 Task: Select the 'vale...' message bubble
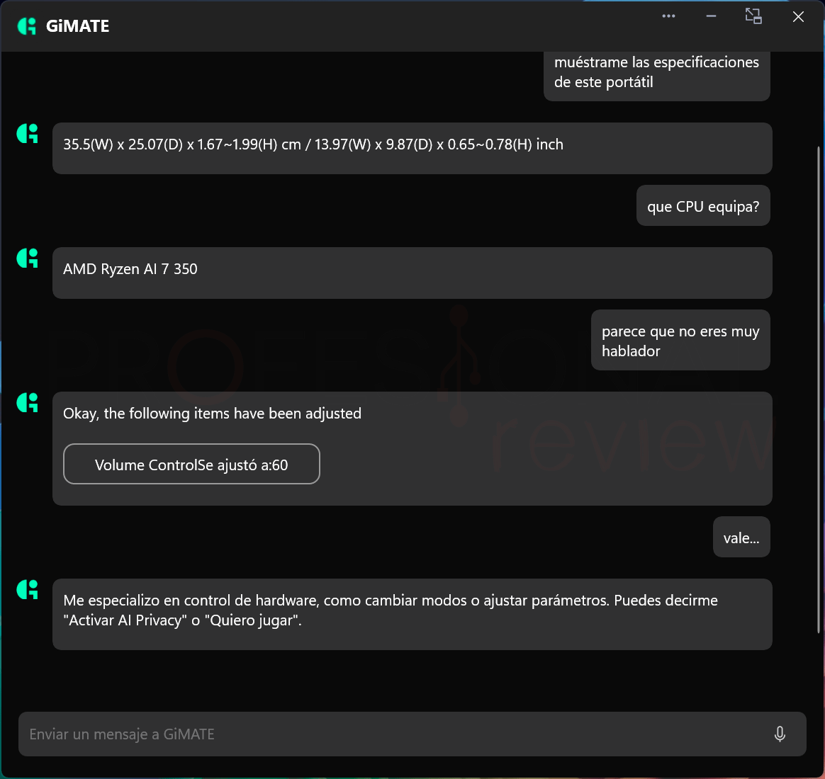point(741,537)
